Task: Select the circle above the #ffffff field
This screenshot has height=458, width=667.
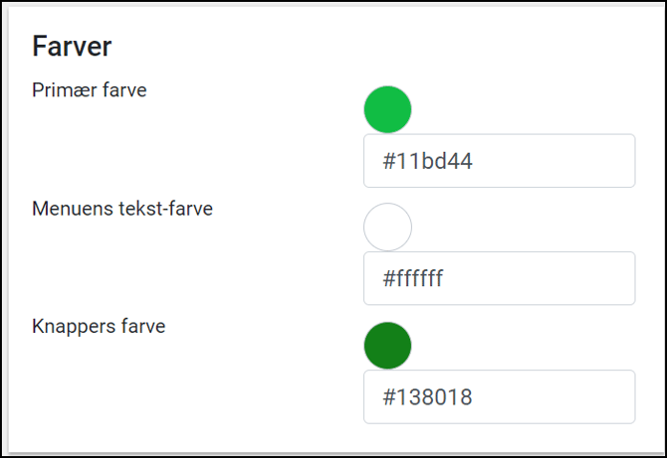Action: [x=387, y=228]
